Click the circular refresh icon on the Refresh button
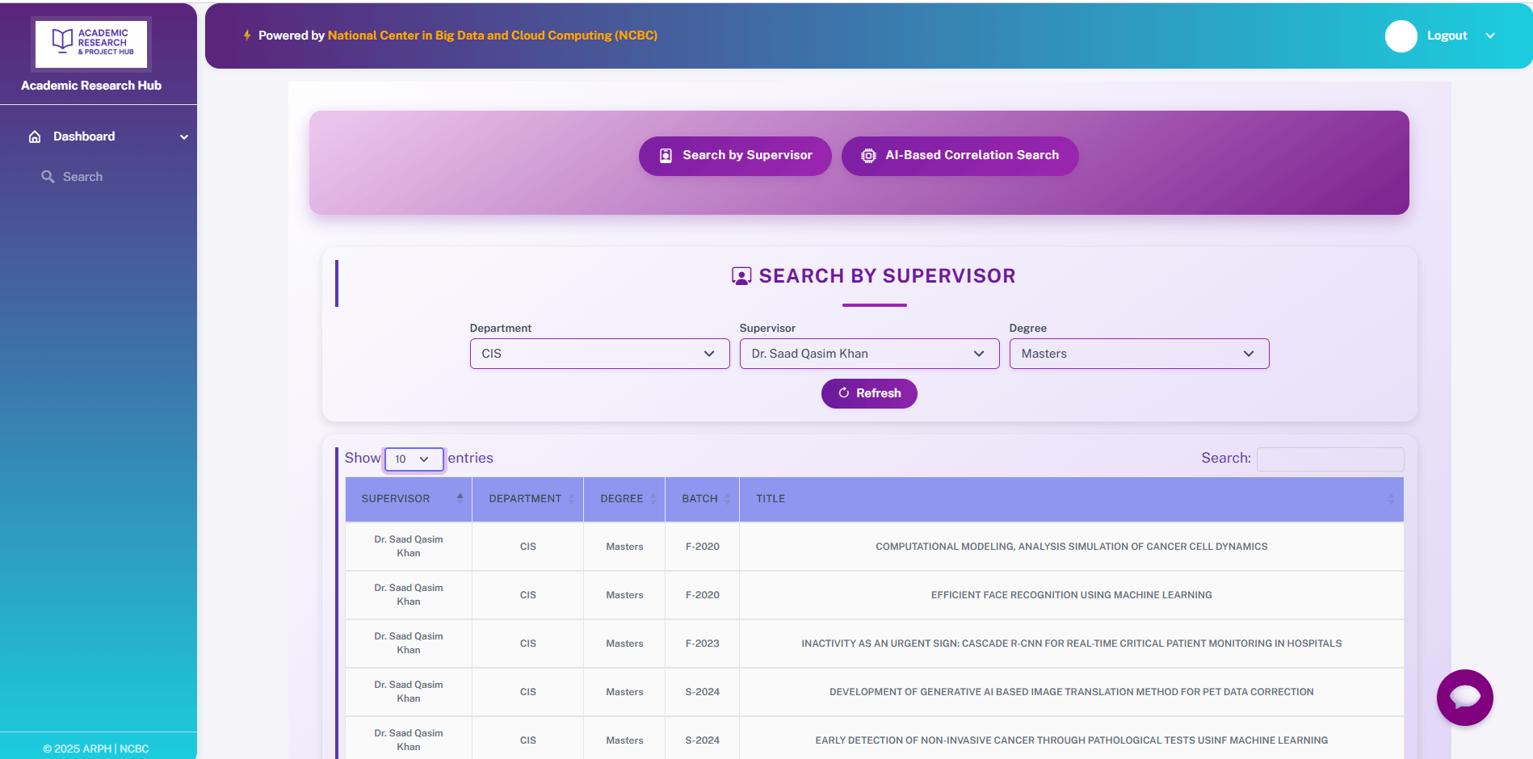 844,393
